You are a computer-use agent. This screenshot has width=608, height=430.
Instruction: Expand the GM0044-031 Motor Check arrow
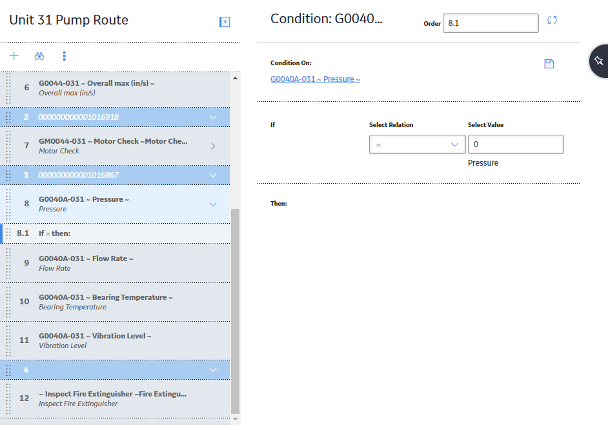(213, 146)
